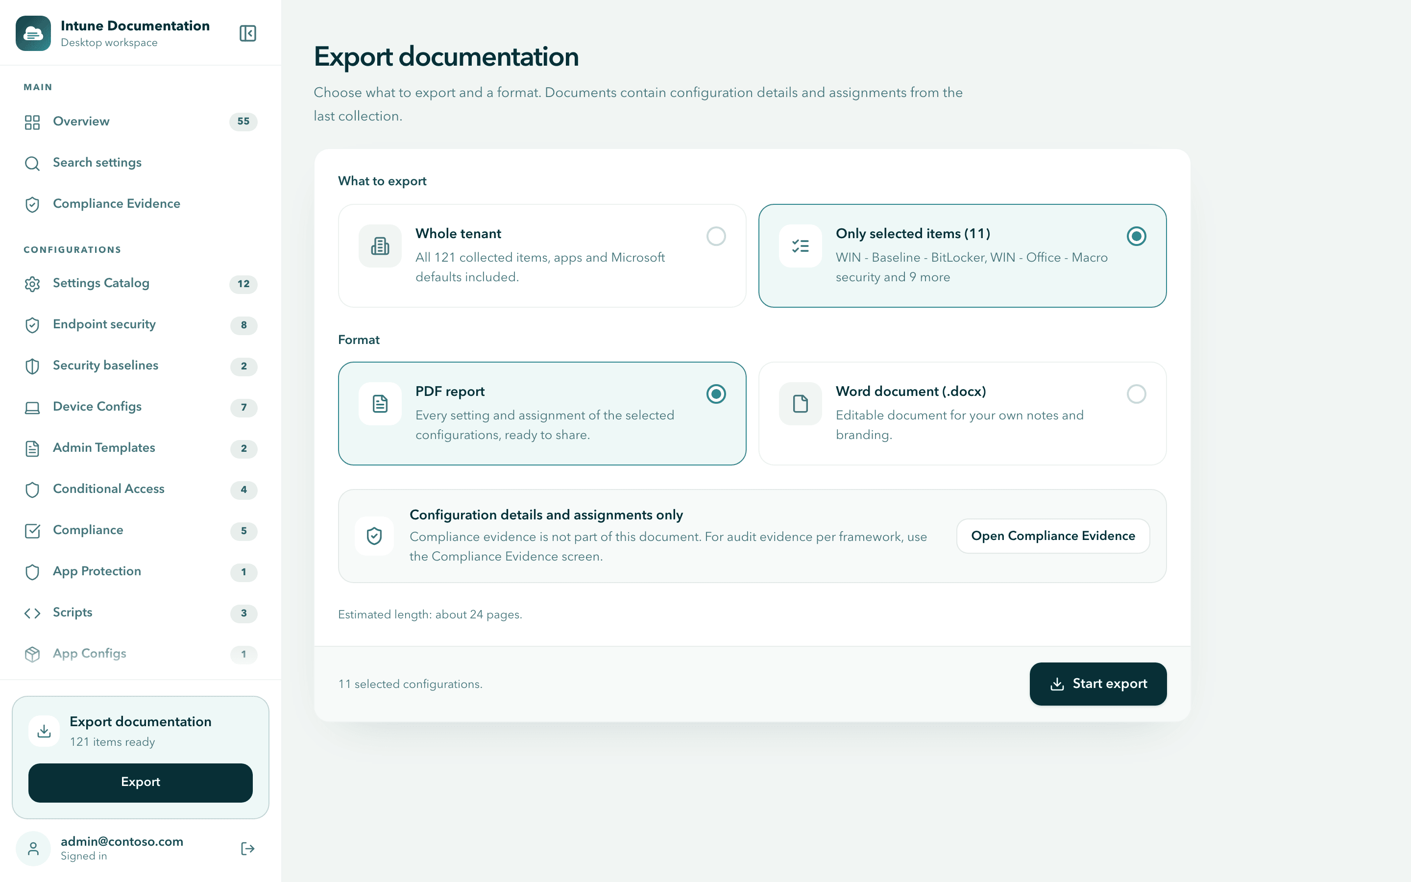Image resolution: width=1411 pixels, height=882 pixels.
Task: Click the Settings Catalog count badge 12
Action: point(243,284)
